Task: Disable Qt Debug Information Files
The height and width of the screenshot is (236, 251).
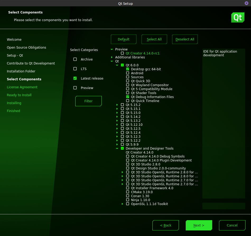Action: [128, 97]
